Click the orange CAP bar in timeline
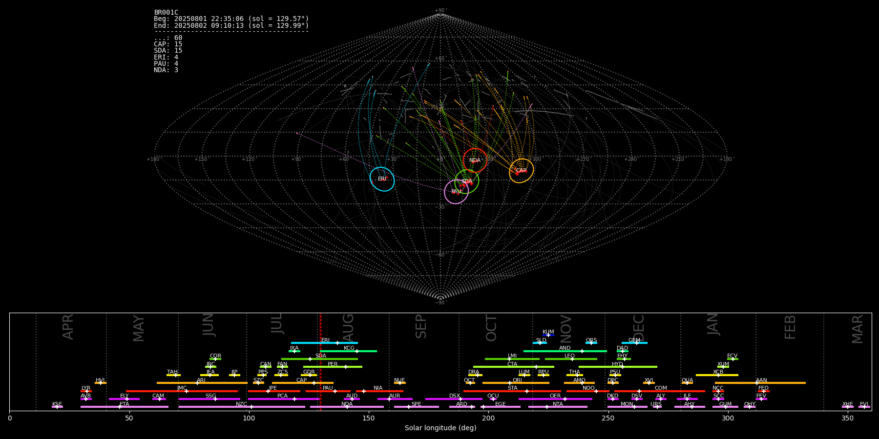 tap(303, 383)
